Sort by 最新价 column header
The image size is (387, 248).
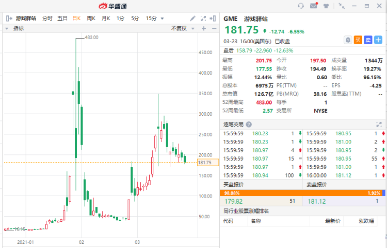(333, 221)
